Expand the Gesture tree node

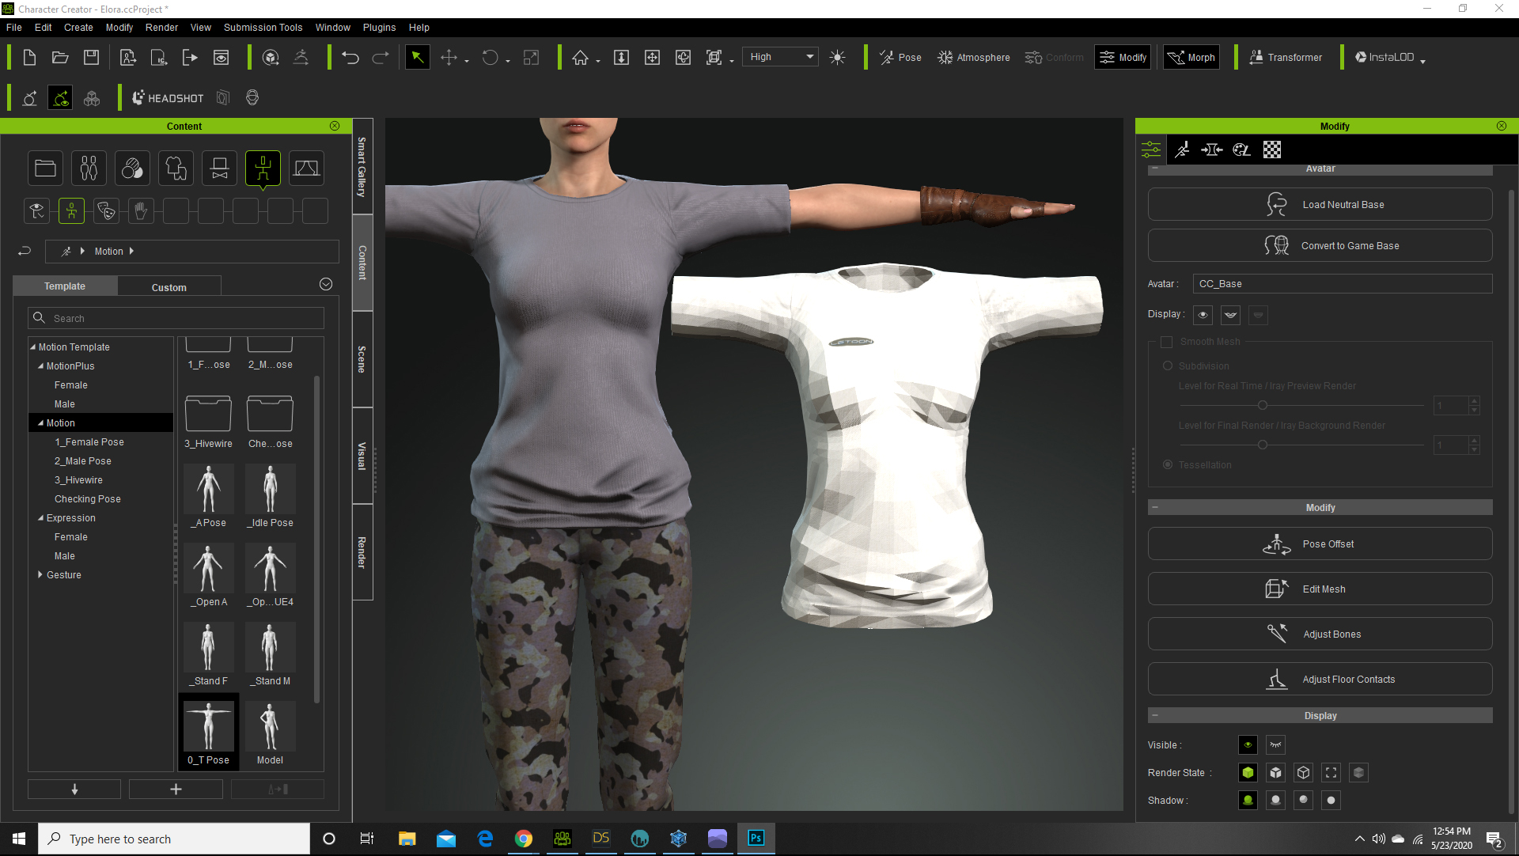pos(40,574)
